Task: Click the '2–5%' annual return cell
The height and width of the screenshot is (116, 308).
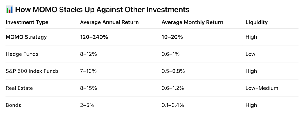Action: tap(87, 105)
